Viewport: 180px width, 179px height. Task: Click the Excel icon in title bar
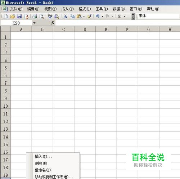(x=3, y=3)
